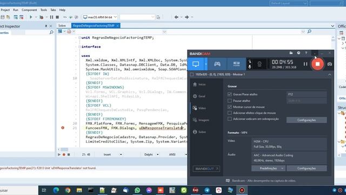The image size is (346, 195).
Task: Open Google Chrome from the taskbar
Action: click(x=68, y=190)
